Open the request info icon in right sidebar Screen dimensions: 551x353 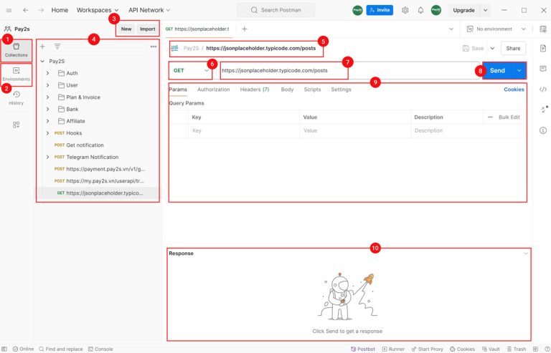[542, 130]
